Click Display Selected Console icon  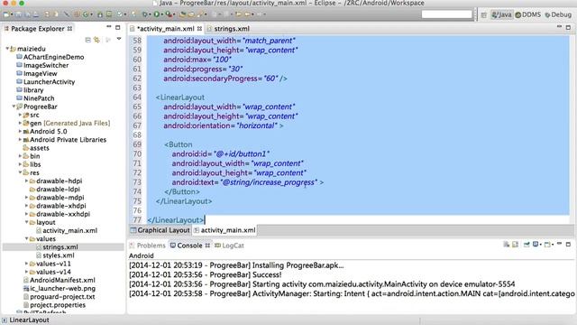(x=536, y=245)
